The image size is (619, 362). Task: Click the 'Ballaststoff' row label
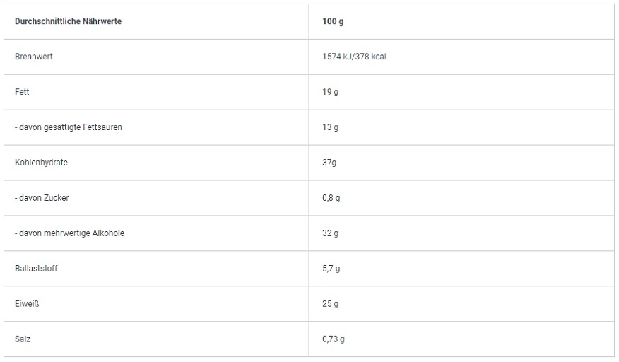[36, 269]
